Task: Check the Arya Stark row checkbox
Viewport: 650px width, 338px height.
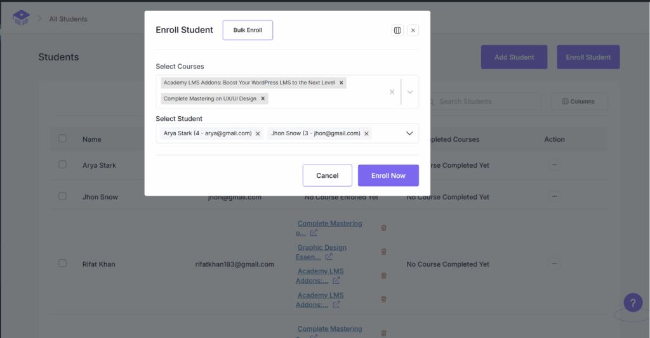Action: pyautogui.click(x=62, y=165)
